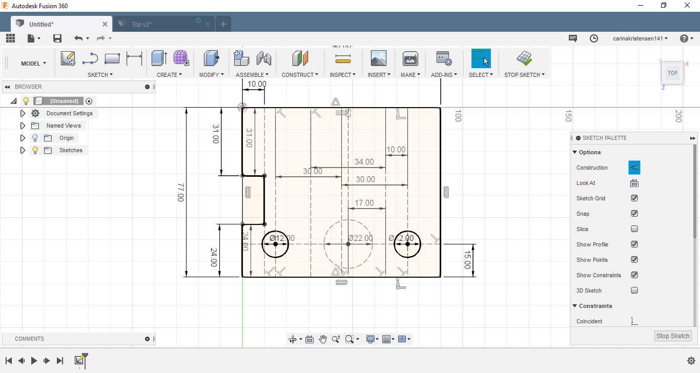Disable the Sketch Grid checkbox
The width and height of the screenshot is (700, 373).
(x=634, y=198)
